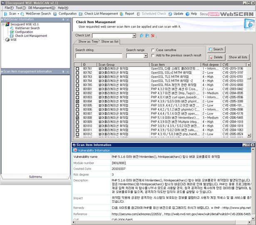Click scan list scrollbar up arrow

tap(249, 65)
